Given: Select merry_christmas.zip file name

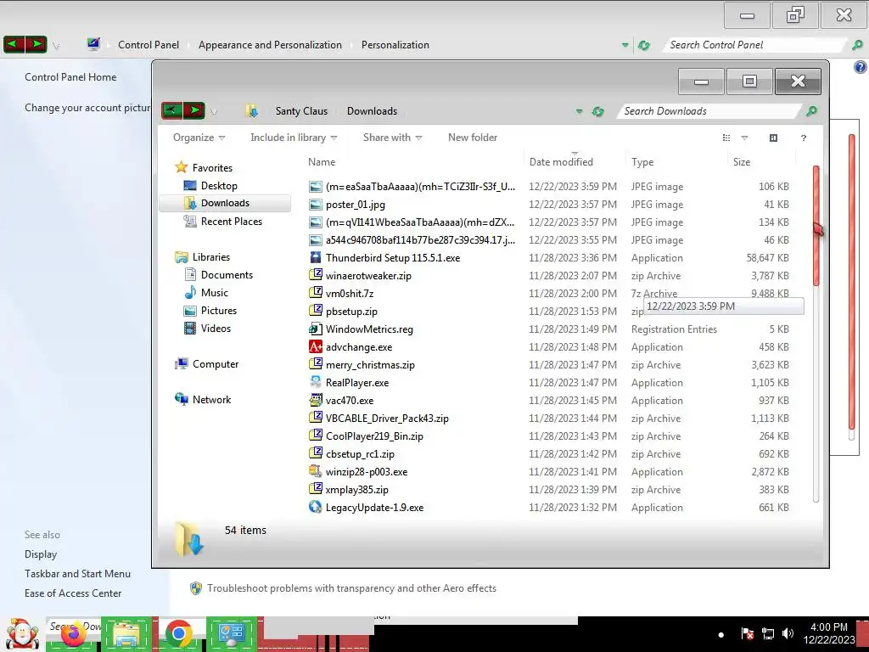Looking at the screenshot, I should 370,365.
